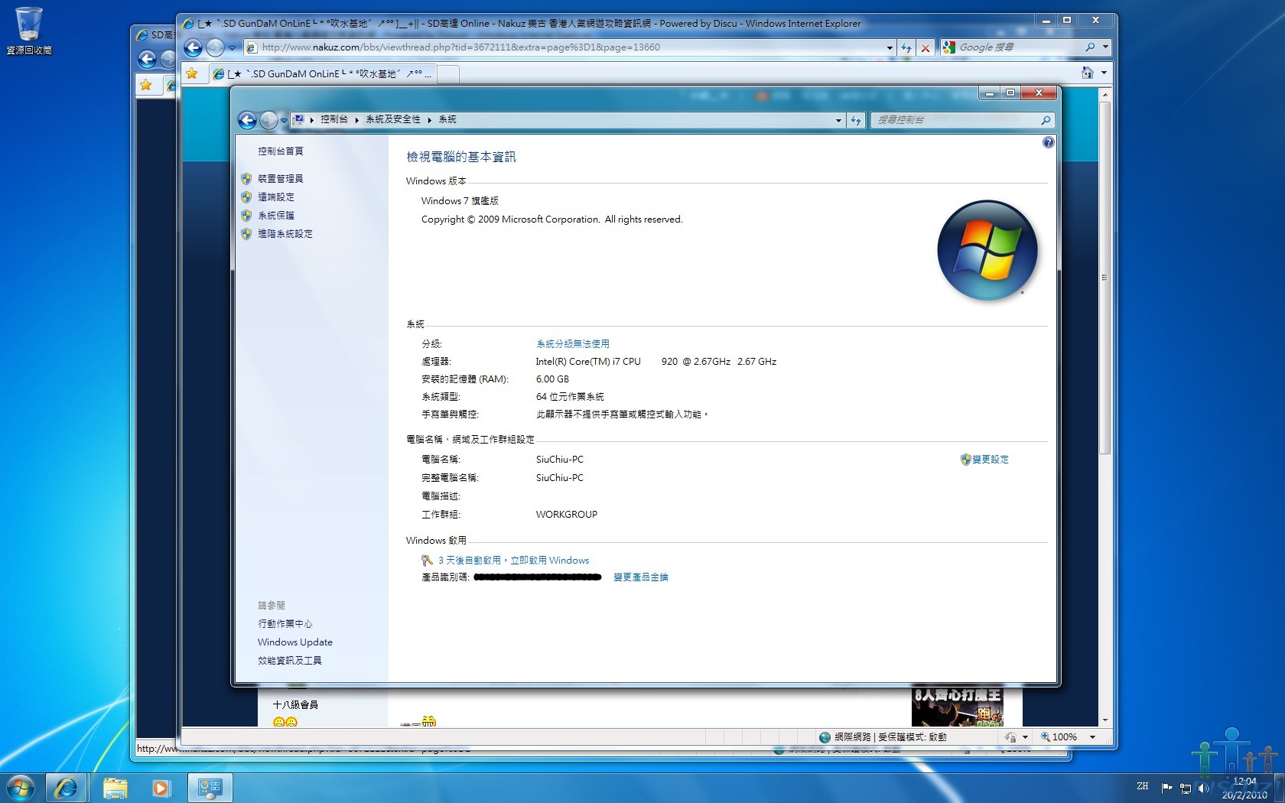The image size is (1285, 803).
Task: Click the IE status bar security zone text
Action: tap(890, 737)
